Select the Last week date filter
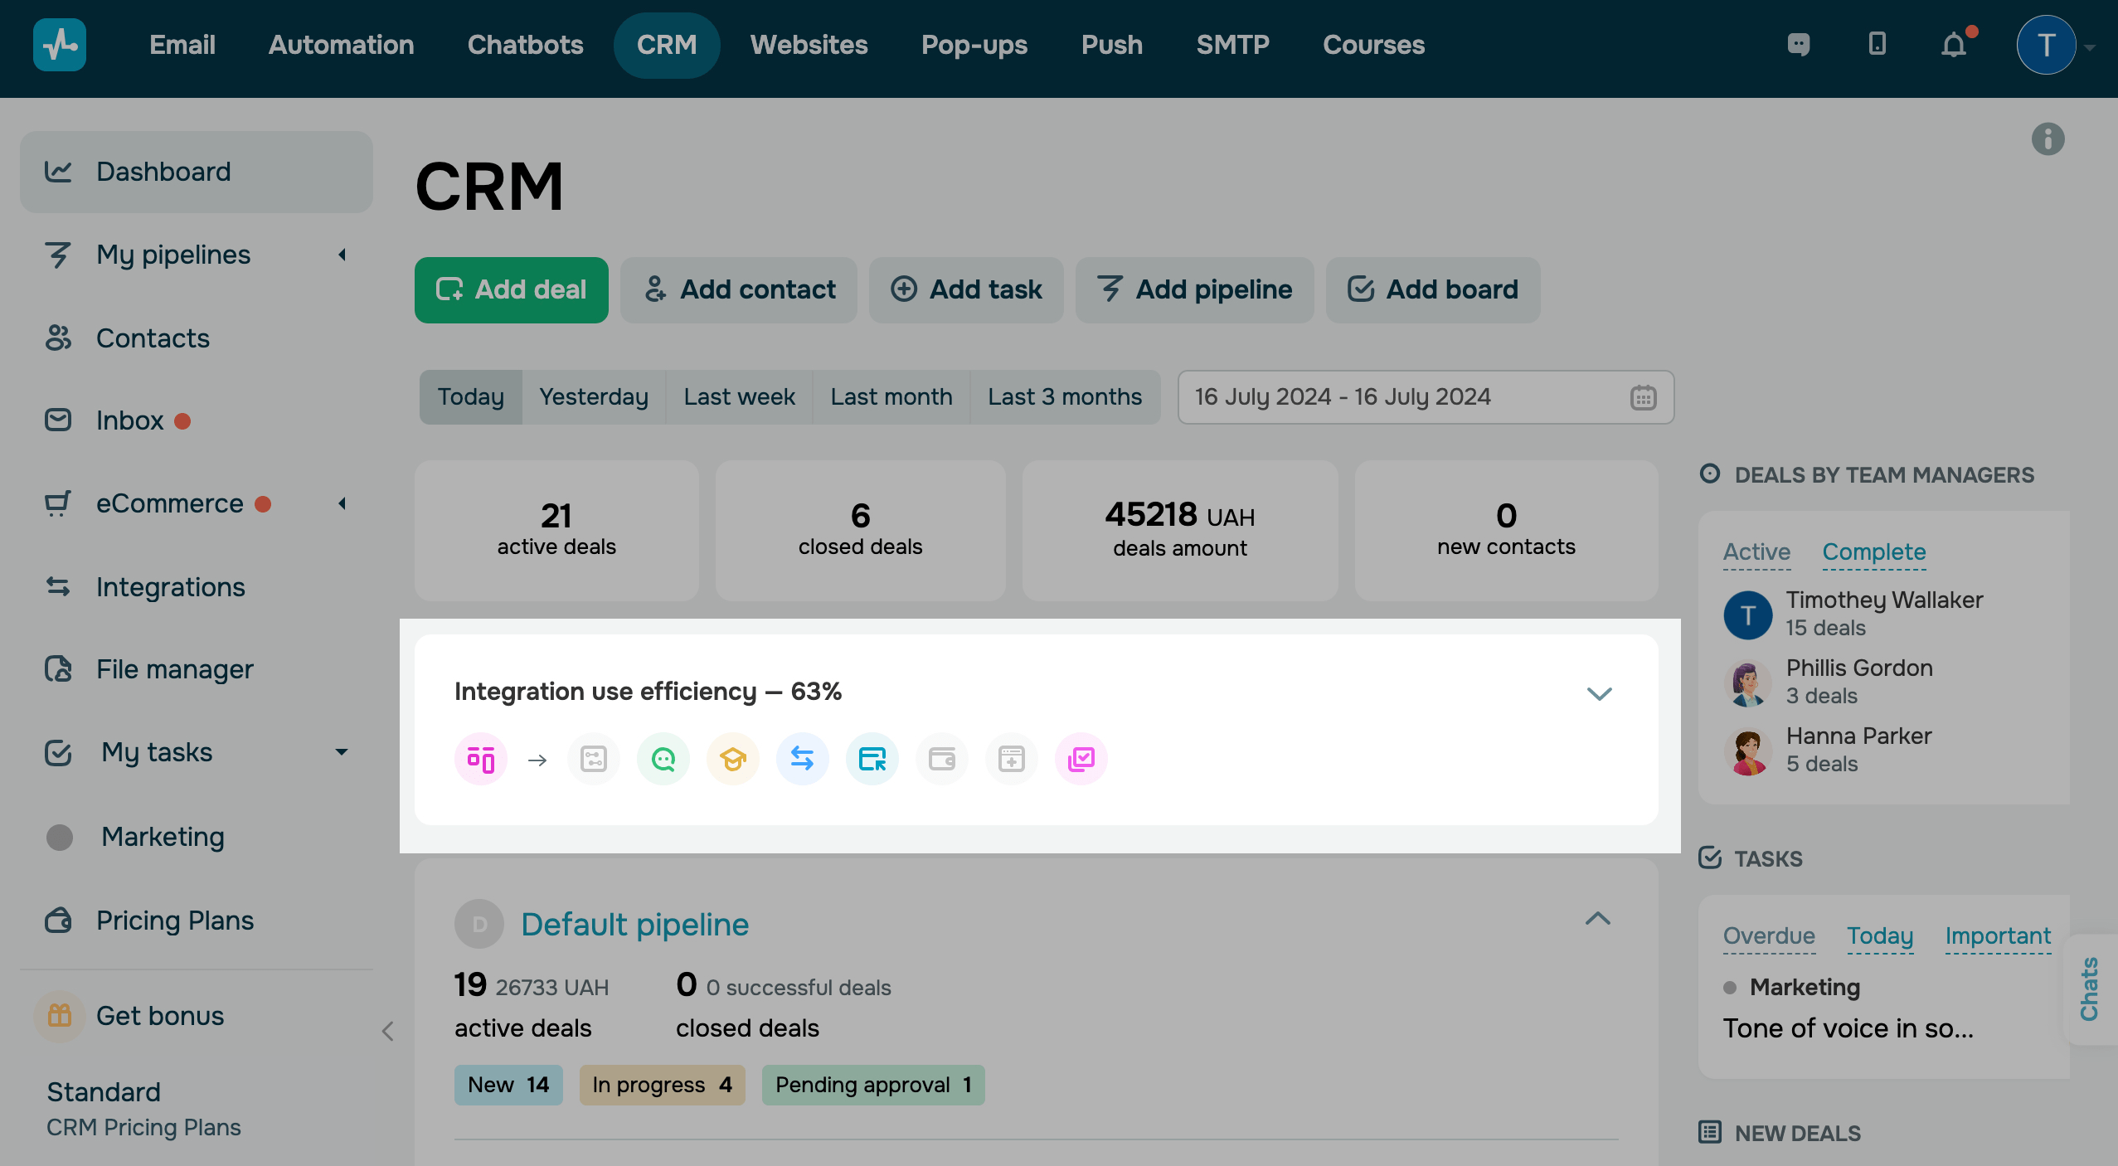Image resolution: width=2118 pixels, height=1166 pixels. 739,397
